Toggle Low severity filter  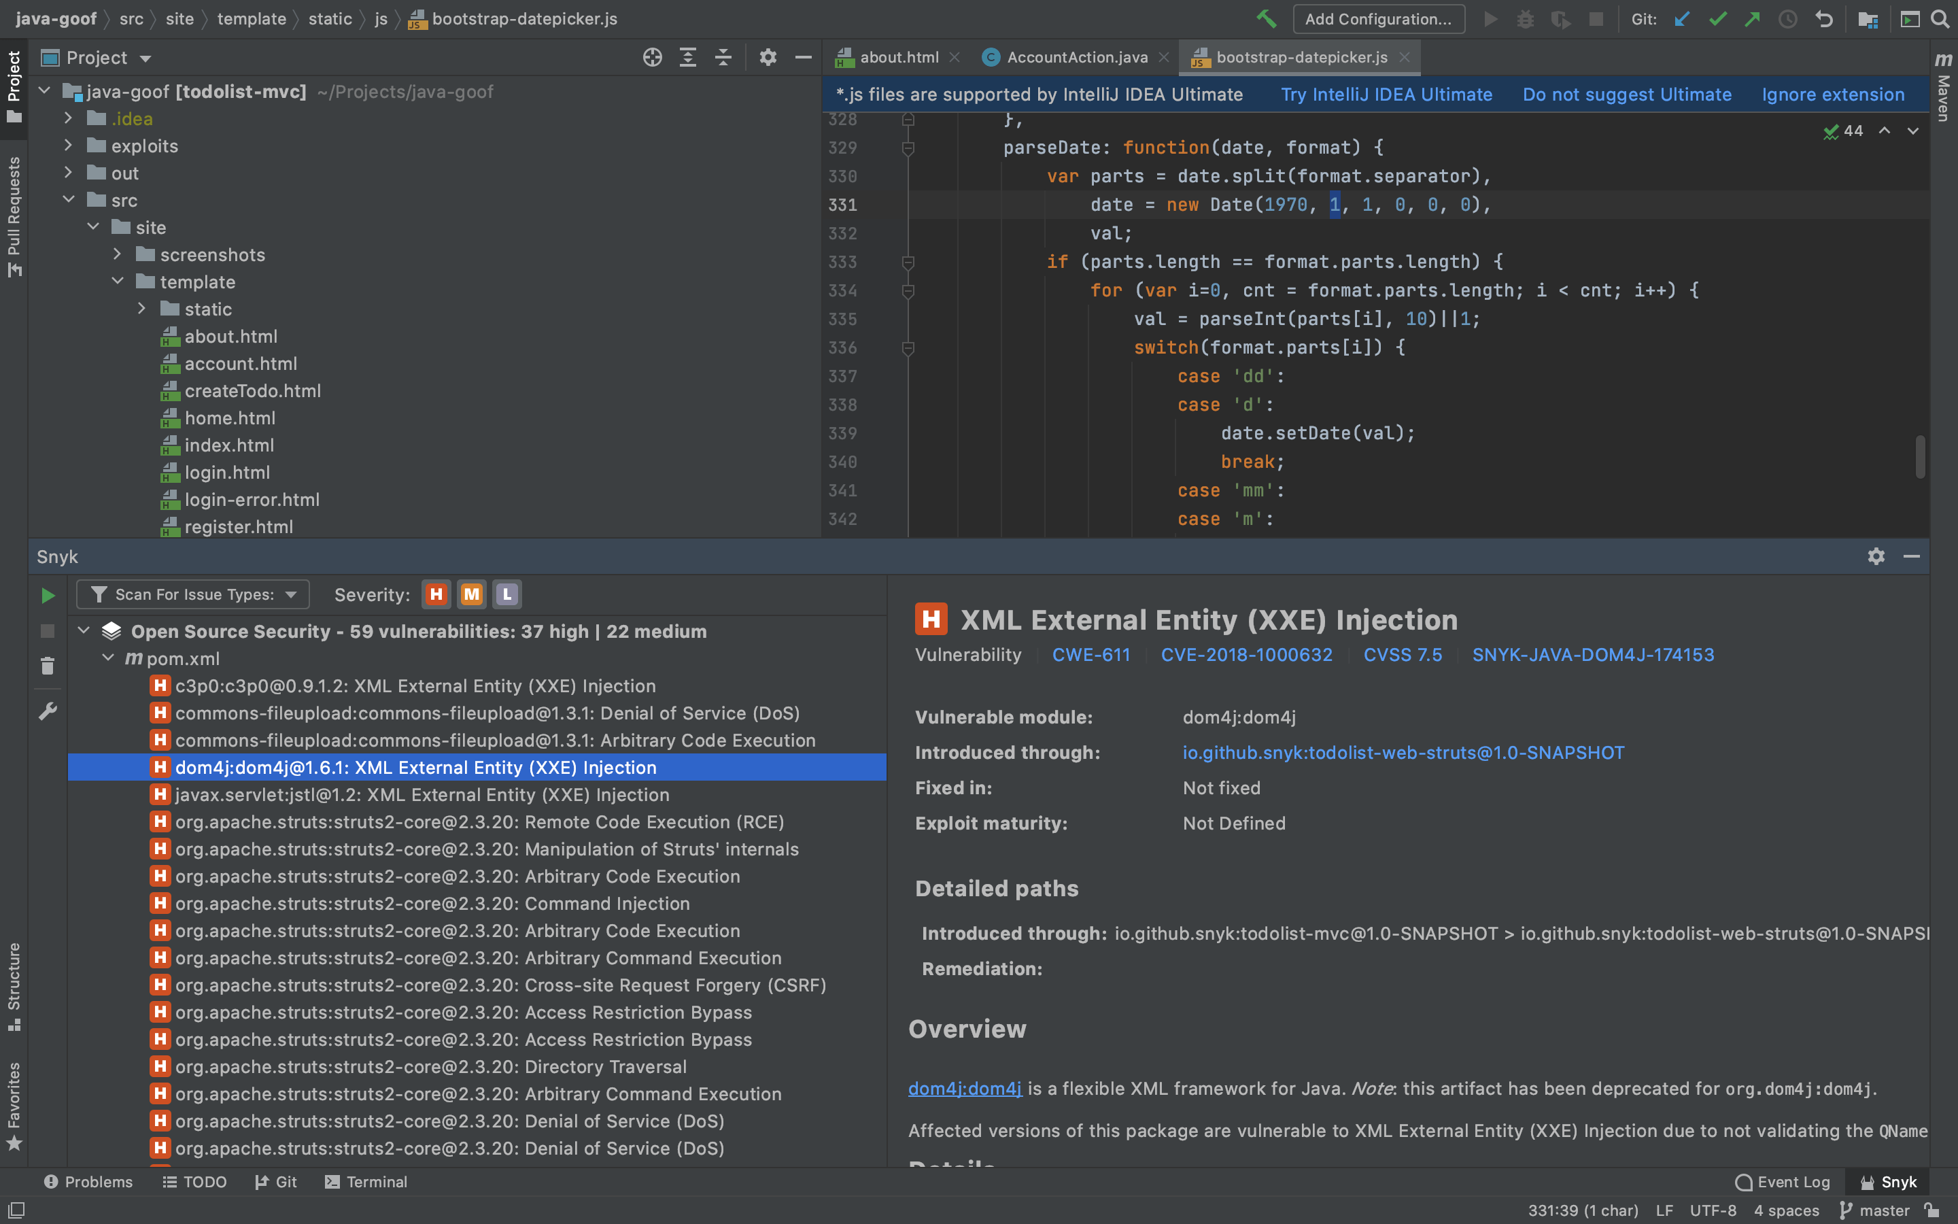pos(506,594)
